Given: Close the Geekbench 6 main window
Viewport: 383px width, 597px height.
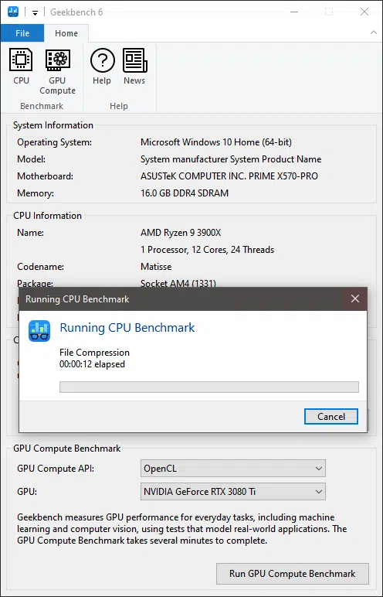Looking at the screenshot, I should [x=364, y=12].
